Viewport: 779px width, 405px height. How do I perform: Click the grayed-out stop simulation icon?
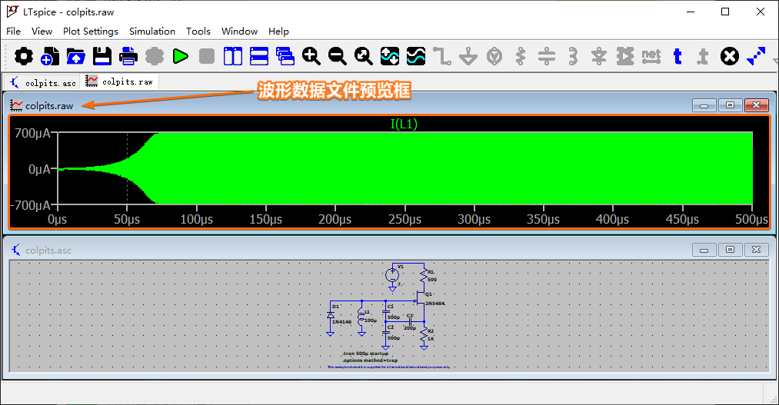tap(207, 56)
